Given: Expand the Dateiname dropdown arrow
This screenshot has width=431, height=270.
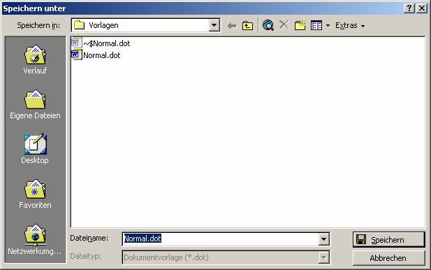Looking at the screenshot, I should pos(324,239).
